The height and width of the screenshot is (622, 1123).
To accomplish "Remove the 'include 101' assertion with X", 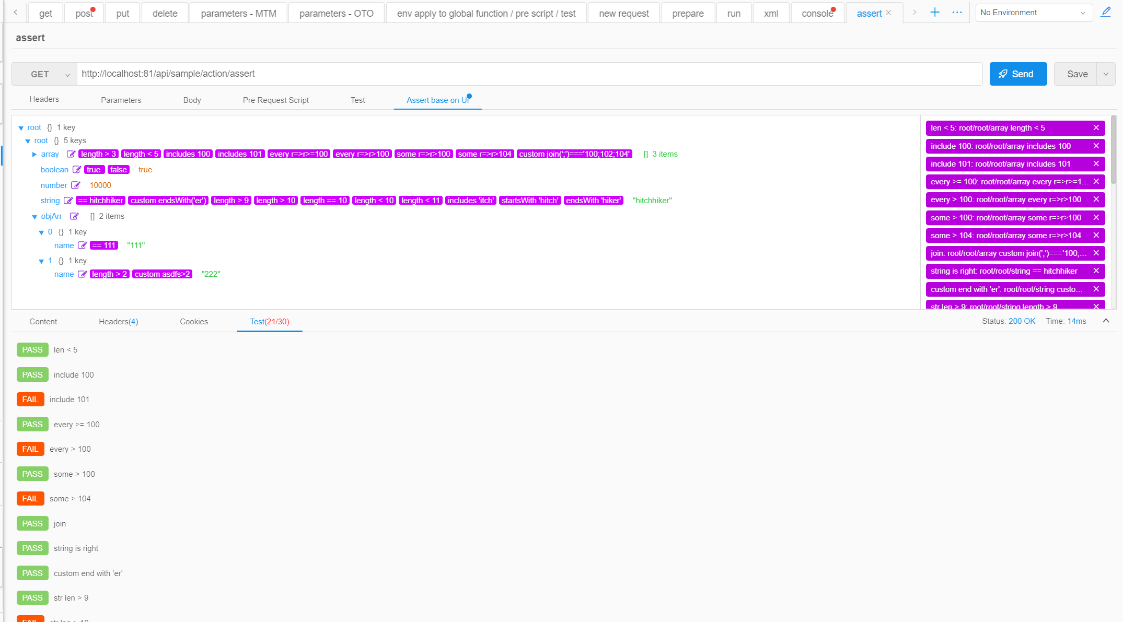I will tap(1096, 164).
